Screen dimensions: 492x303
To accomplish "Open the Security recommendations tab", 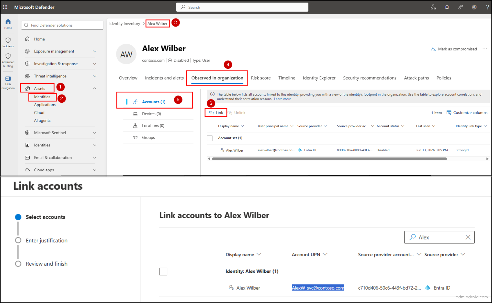I will pyautogui.click(x=370, y=78).
